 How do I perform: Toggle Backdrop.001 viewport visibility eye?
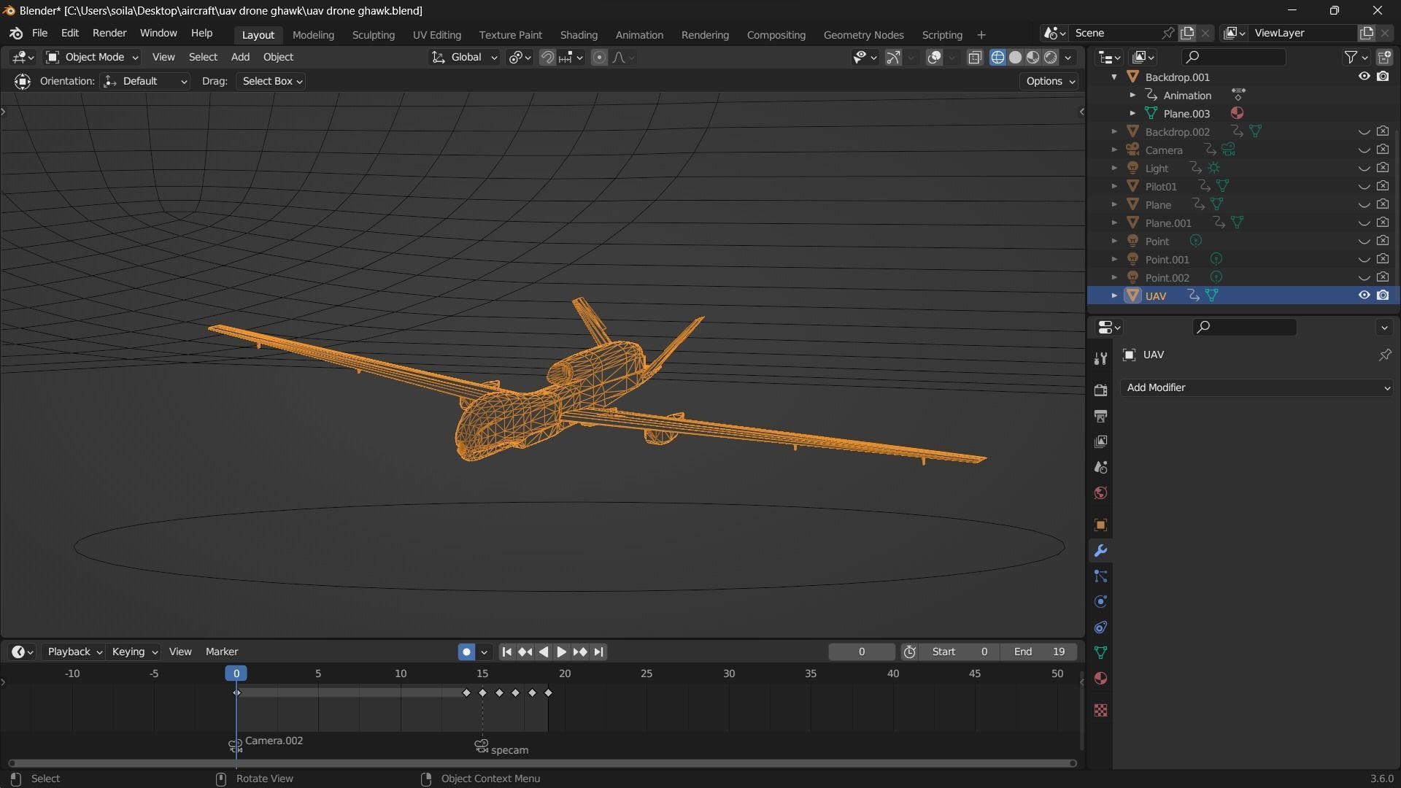coord(1363,77)
